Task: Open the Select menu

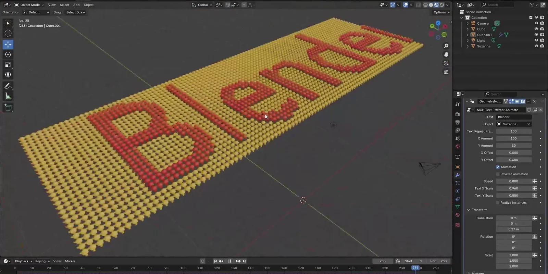Action: [x=64, y=5]
